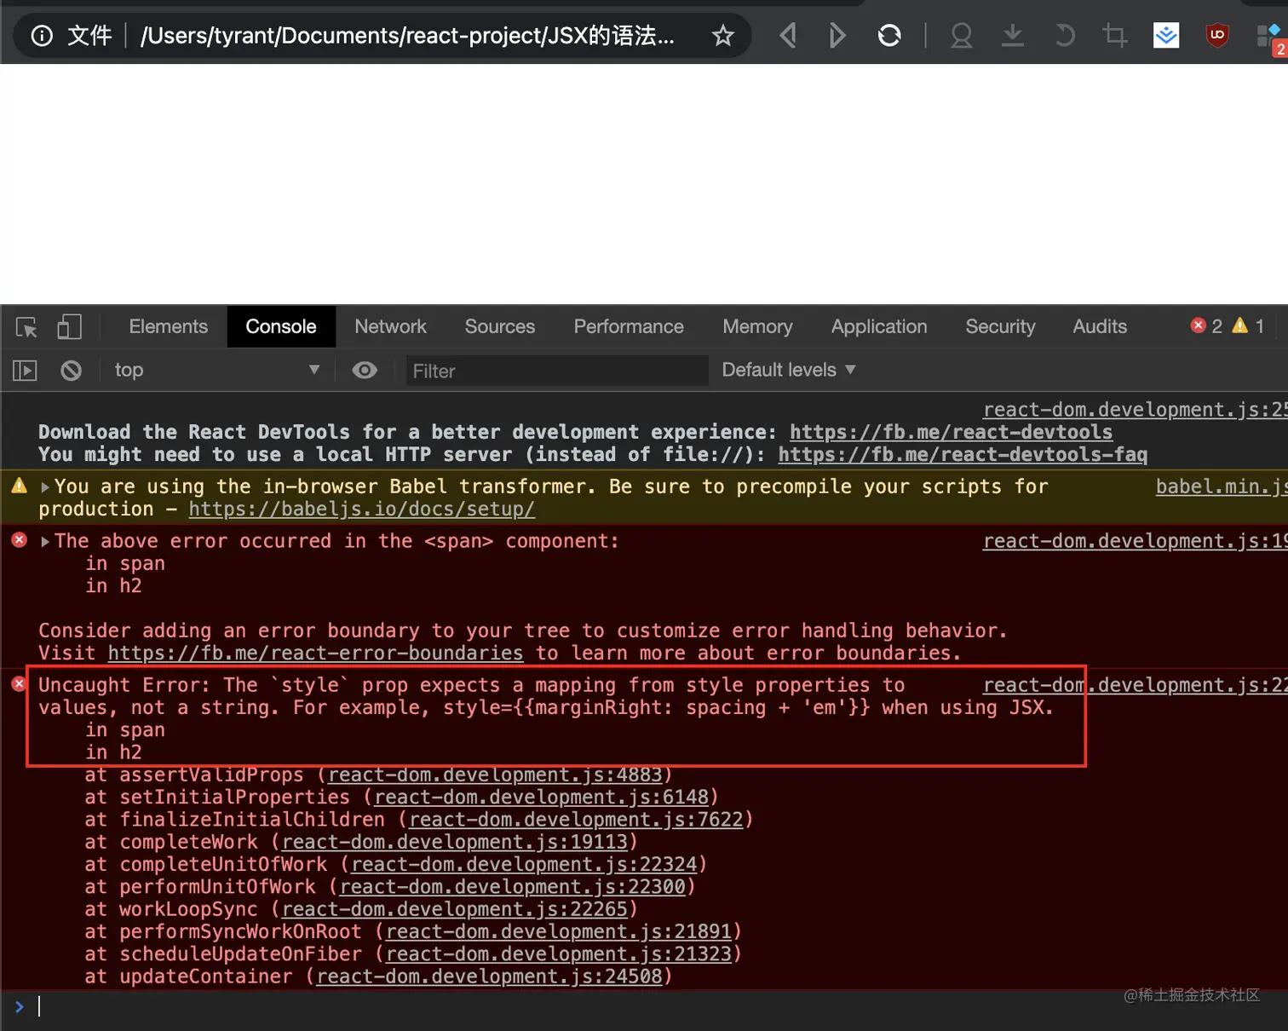Viewport: 1288px width, 1031px height.
Task: Open the fb.me/react-error-boundaries link
Action: click(x=315, y=654)
